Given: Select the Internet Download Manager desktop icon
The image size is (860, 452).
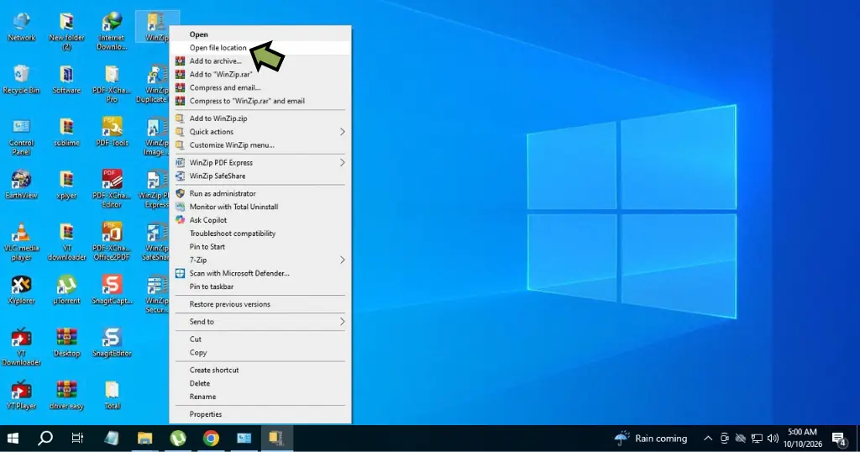Looking at the screenshot, I should point(112,31).
